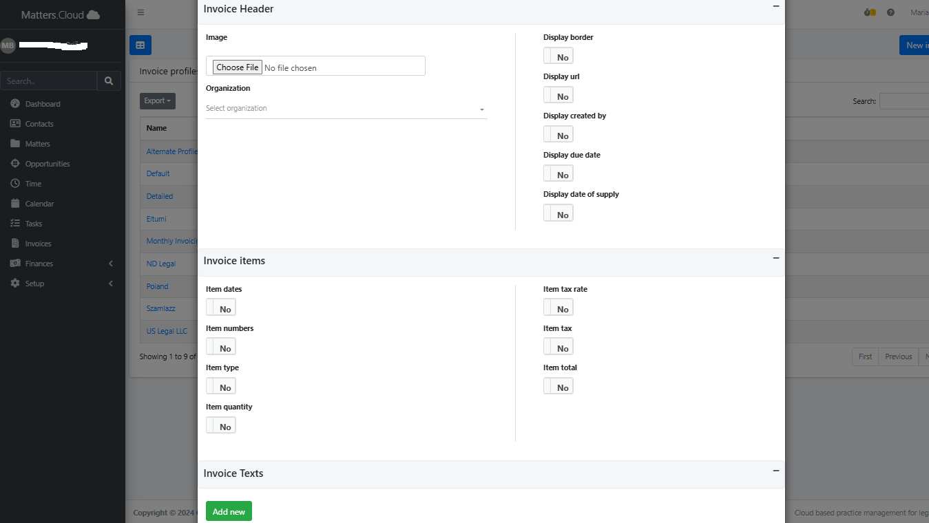Viewport: 929px width, 523px height.
Task: Open Invoices in the sidebar menu
Action: tap(38, 244)
